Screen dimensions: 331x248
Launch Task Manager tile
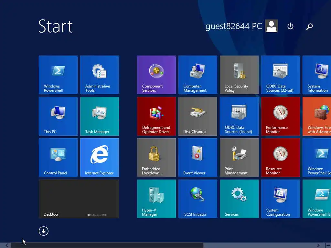point(100,116)
